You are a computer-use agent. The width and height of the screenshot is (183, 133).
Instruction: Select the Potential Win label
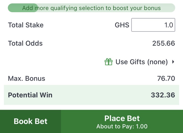point(30,95)
